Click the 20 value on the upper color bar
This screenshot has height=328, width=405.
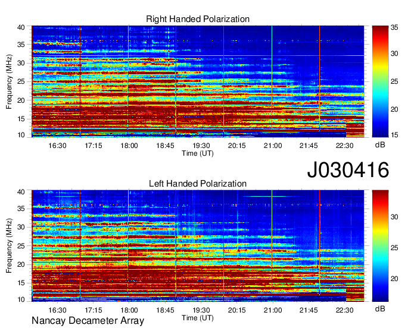(394, 109)
